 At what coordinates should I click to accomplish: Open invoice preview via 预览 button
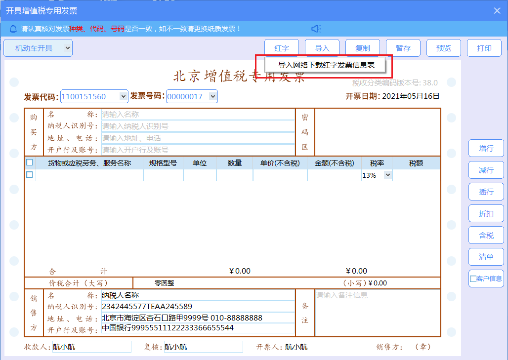coord(443,48)
